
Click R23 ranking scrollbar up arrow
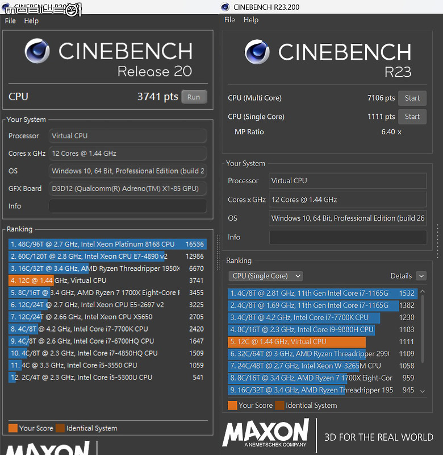pos(423,291)
